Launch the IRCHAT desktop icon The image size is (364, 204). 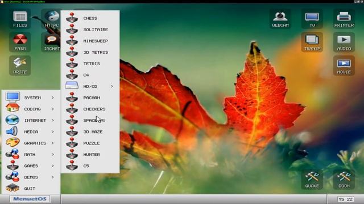pyautogui.click(x=52, y=42)
